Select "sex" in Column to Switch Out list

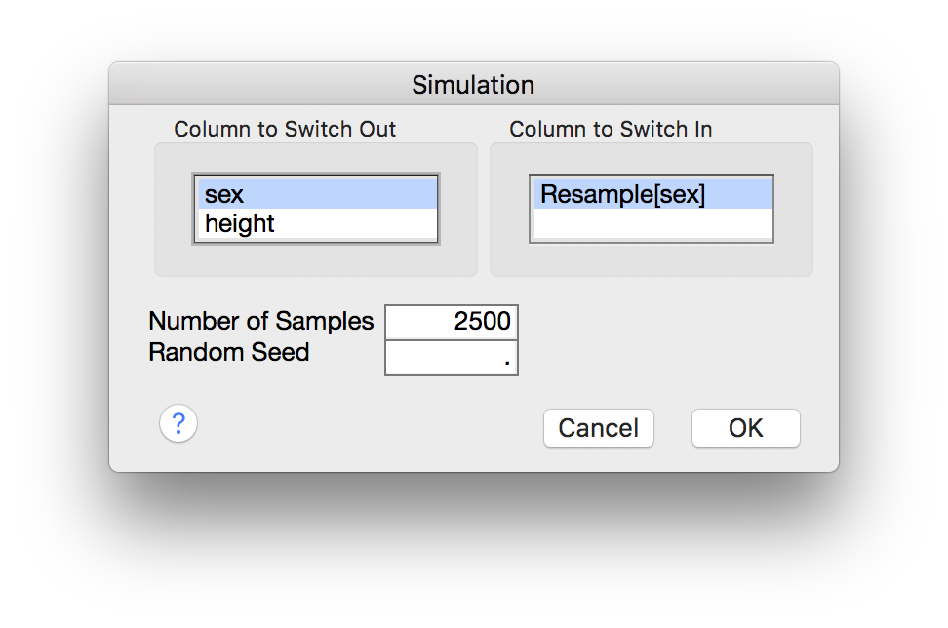click(315, 193)
